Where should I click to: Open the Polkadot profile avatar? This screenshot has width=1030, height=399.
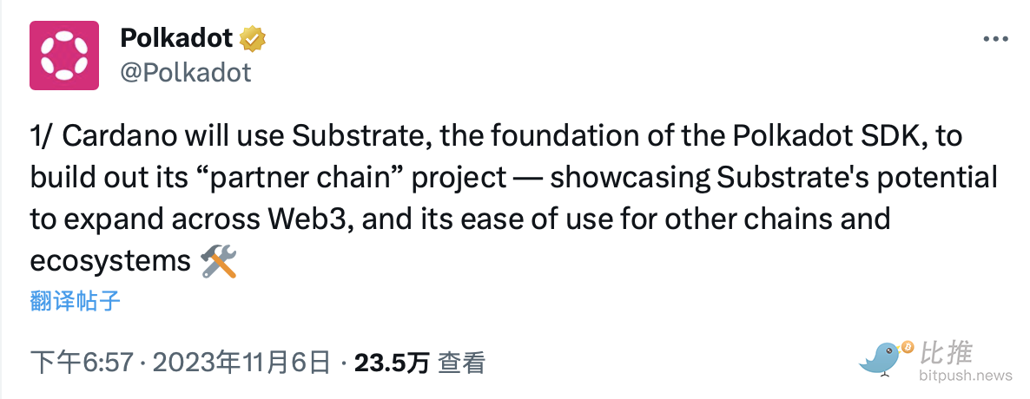(x=64, y=55)
